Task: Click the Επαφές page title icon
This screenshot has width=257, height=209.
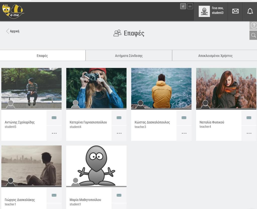Action: [117, 33]
